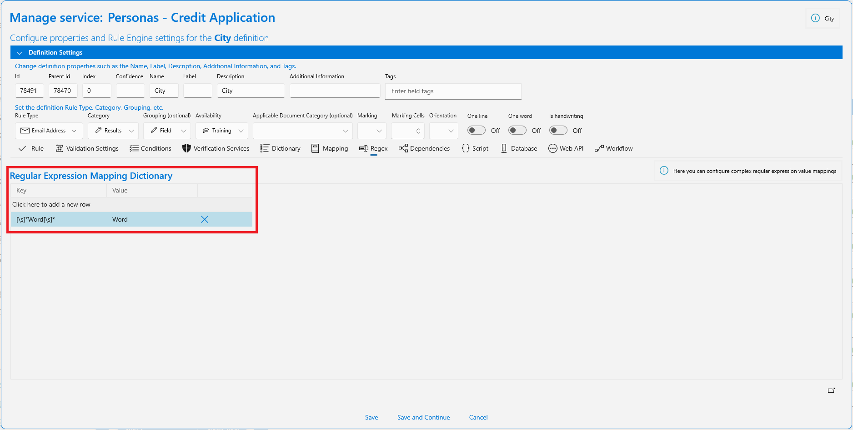Click the Description field containing City
Screen dimensions: 853x430
point(251,91)
